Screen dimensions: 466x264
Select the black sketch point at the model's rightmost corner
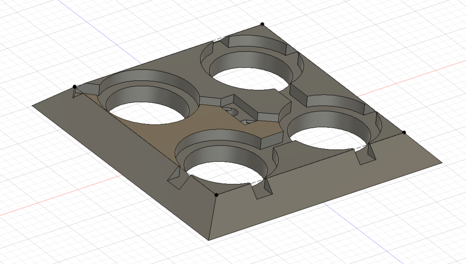(x=404, y=132)
